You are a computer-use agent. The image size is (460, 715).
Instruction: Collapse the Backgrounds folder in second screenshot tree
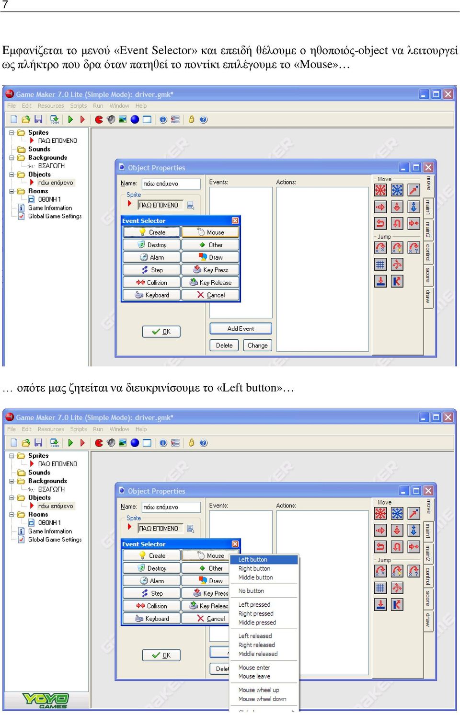[12, 481]
